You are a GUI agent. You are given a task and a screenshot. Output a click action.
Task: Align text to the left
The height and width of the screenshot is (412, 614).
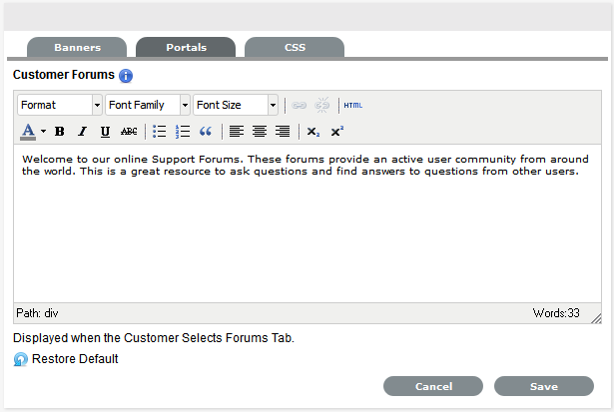(x=237, y=131)
